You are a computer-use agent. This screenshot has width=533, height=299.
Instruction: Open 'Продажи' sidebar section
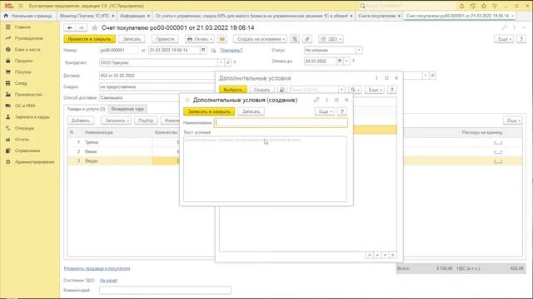coord(23,61)
